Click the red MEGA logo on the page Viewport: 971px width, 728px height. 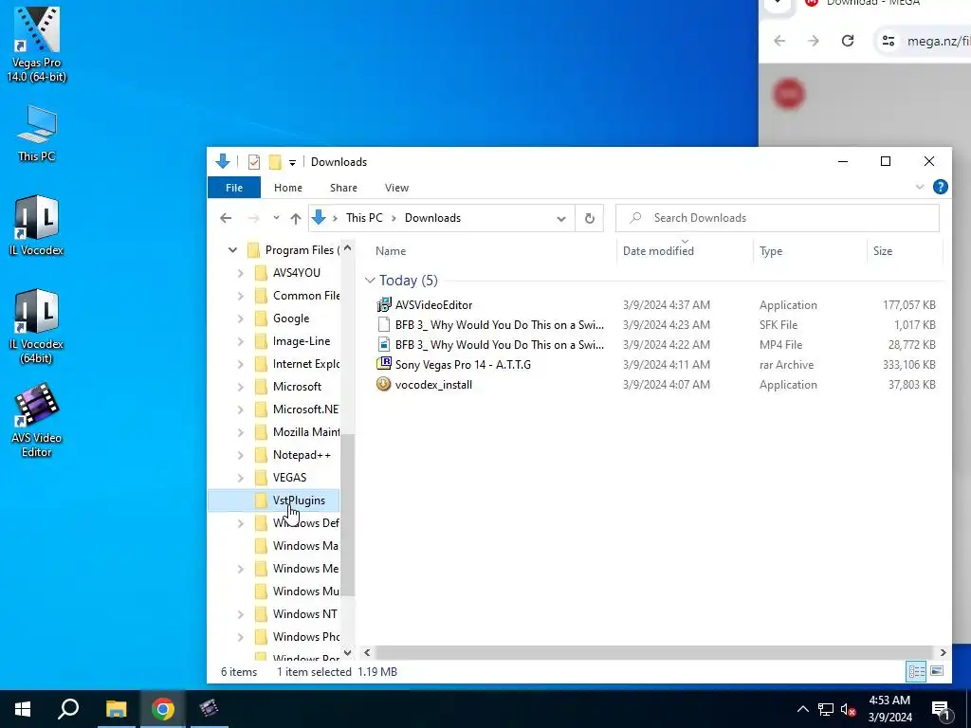coord(788,94)
